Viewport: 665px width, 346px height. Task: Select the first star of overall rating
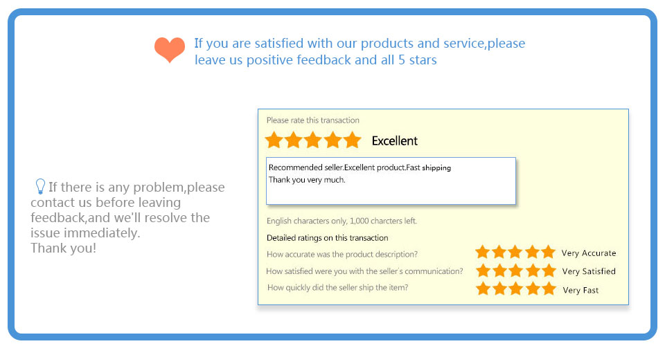(x=274, y=140)
